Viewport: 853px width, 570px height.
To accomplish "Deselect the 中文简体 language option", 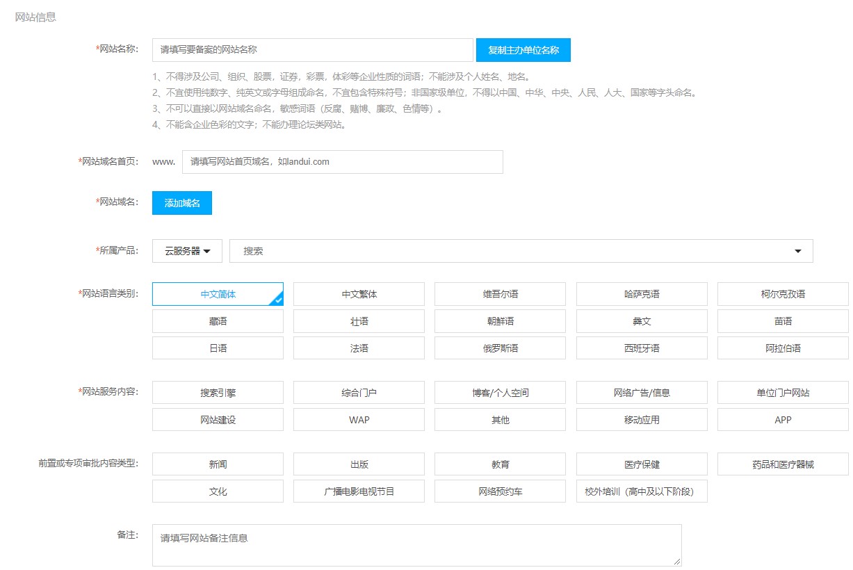I will (218, 293).
